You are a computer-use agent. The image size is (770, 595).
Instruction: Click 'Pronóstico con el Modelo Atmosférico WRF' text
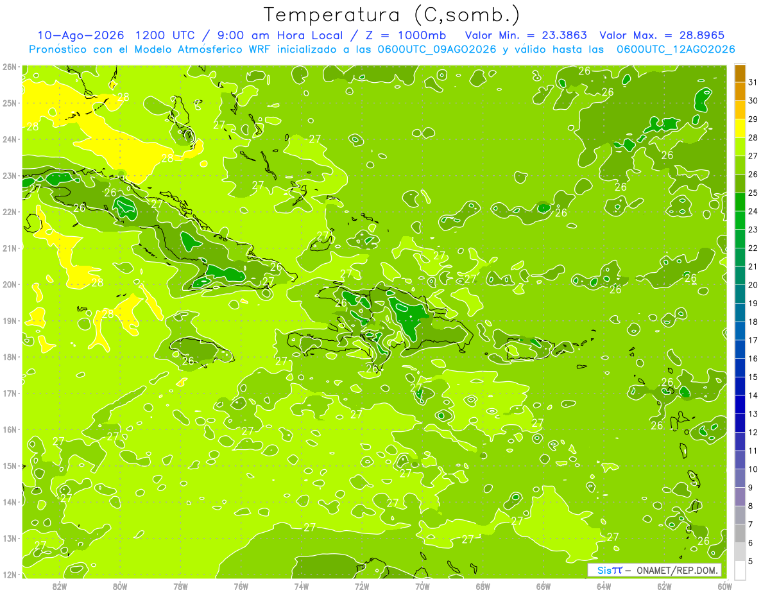tap(150, 49)
